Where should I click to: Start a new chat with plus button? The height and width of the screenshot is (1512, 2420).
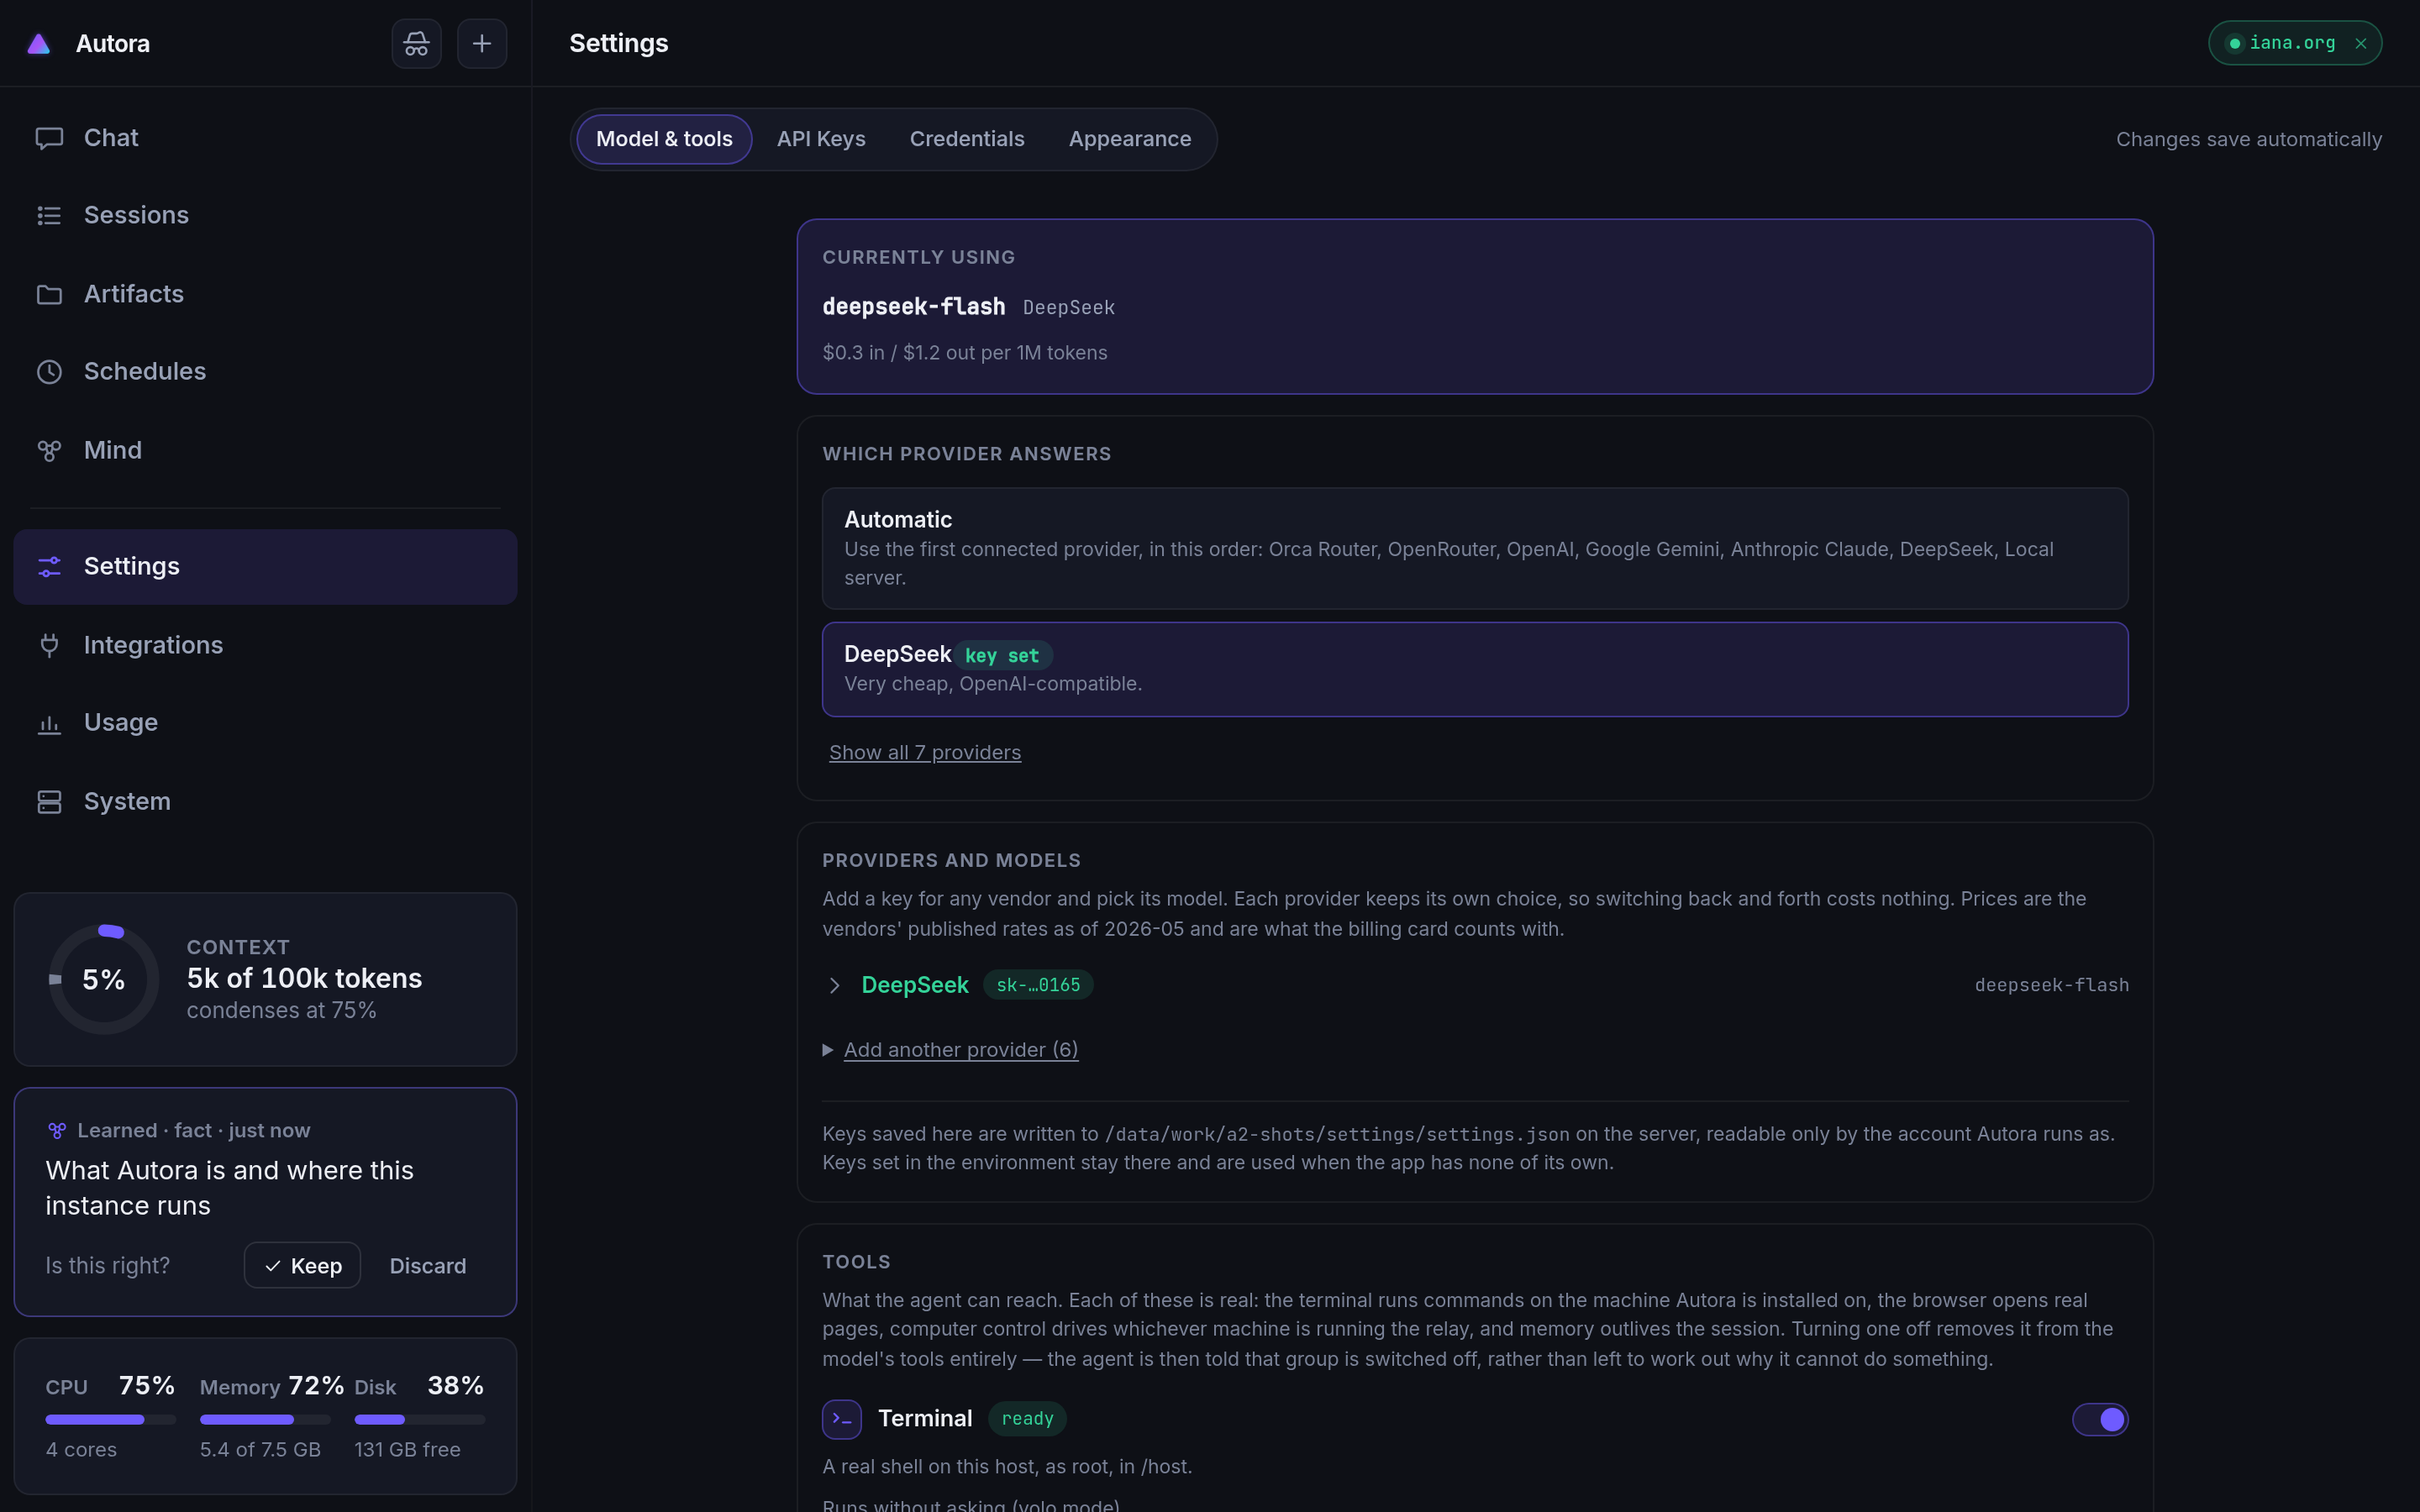pos(482,43)
